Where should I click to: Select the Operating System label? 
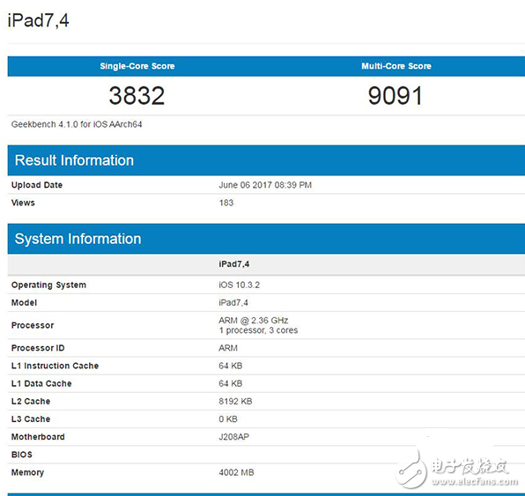click(x=48, y=285)
